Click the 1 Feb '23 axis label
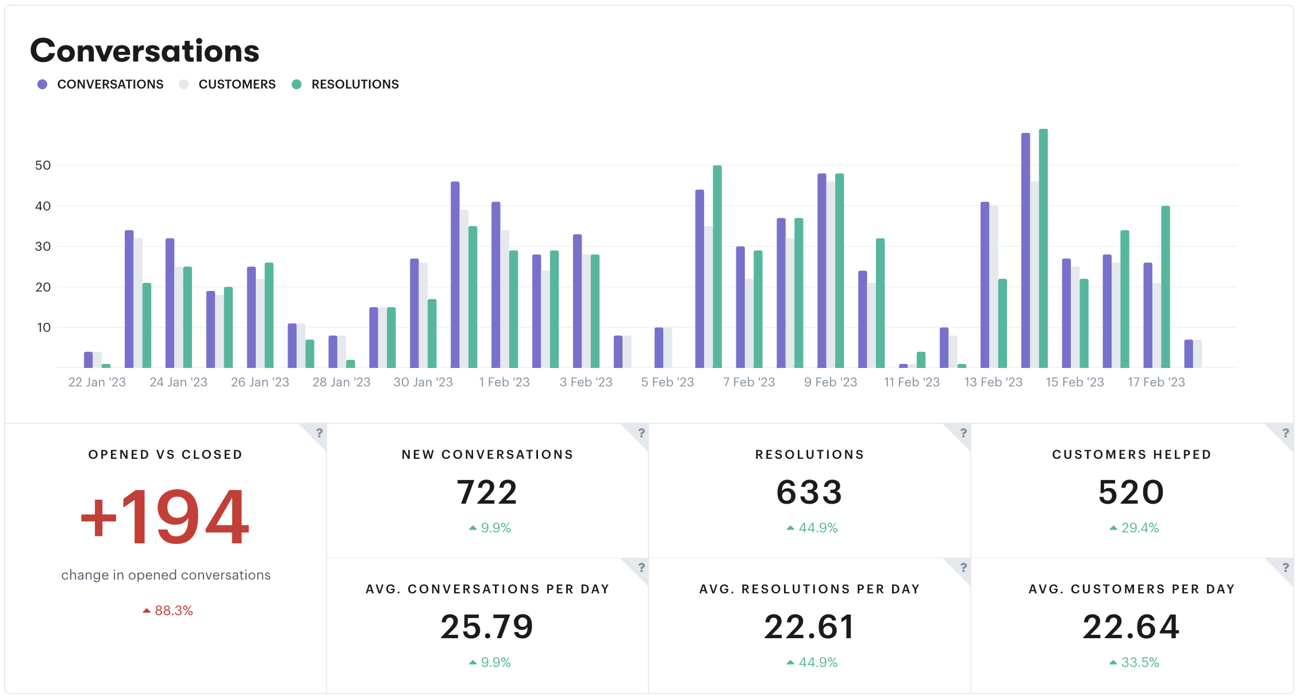Screen dimensions: 1299x698 point(505,382)
